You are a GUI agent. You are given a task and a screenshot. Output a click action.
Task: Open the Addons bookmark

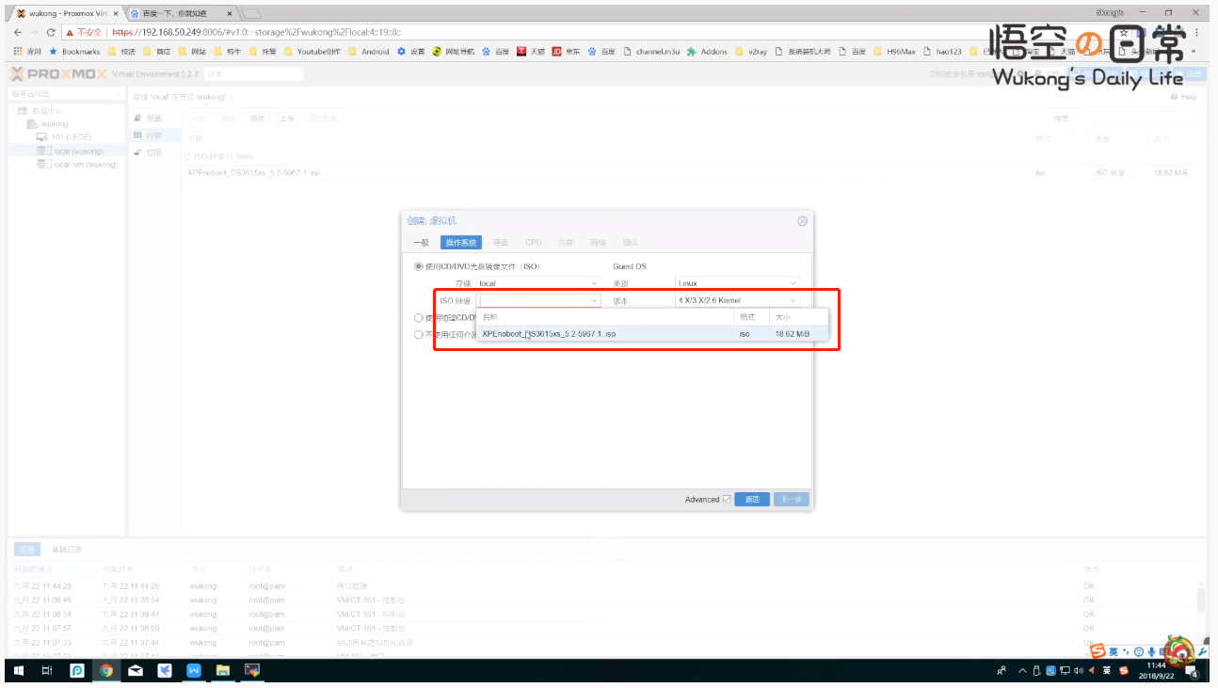point(707,52)
